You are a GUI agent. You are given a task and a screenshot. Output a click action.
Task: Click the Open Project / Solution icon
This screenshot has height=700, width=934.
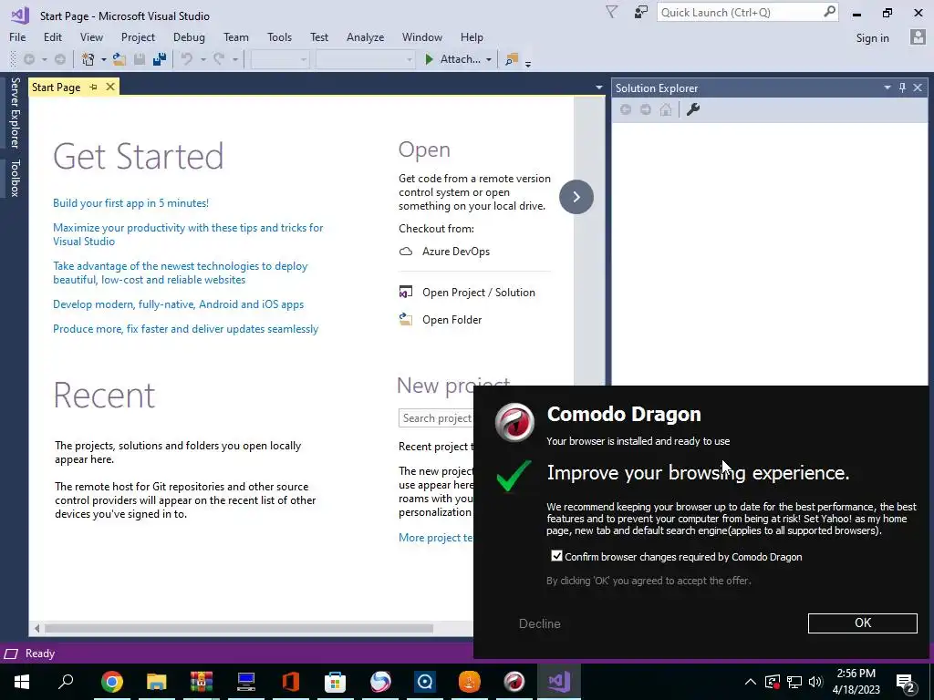pyautogui.click(x=406, y=293)
